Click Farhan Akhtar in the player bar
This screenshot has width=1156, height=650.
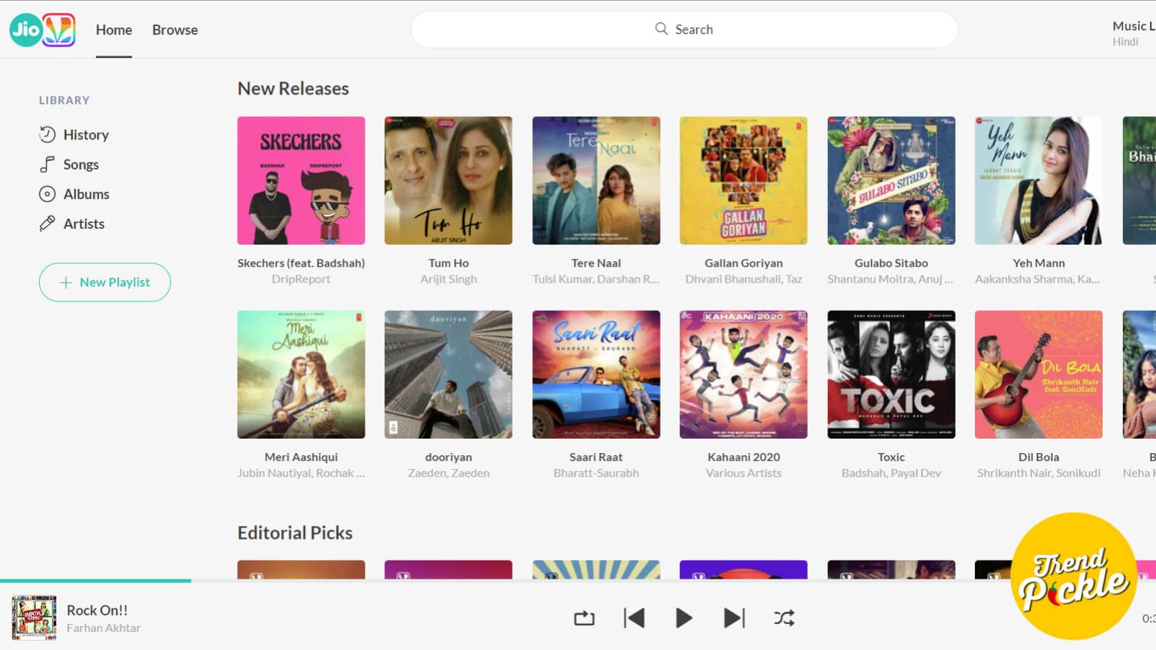click(104, 628)
